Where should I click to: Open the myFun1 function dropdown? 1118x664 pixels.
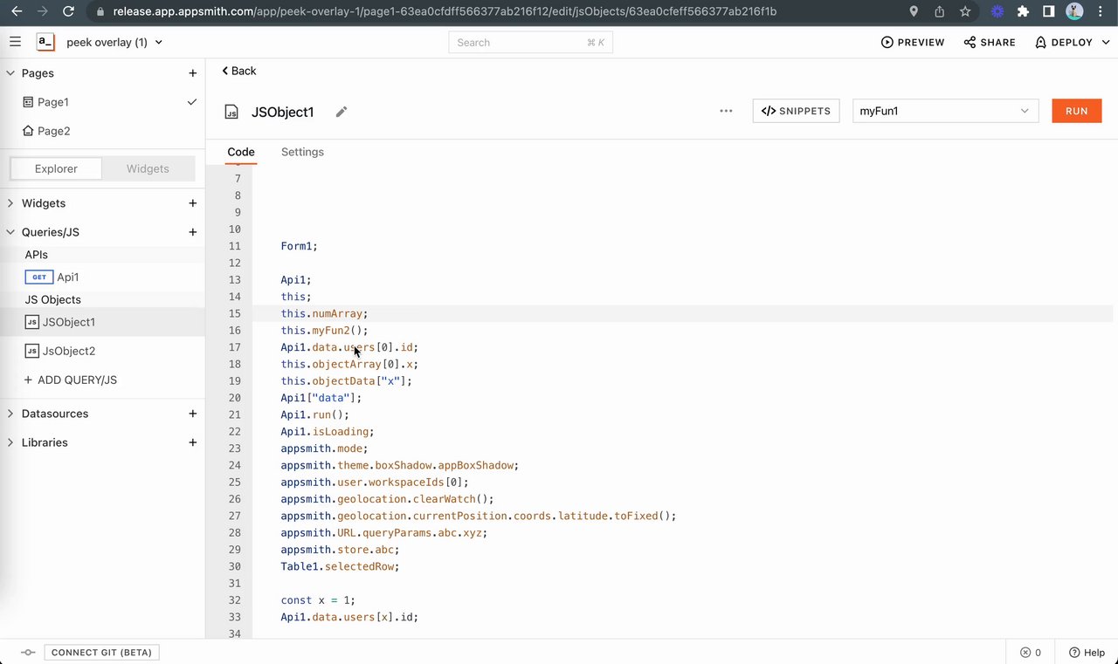[945, 111]
